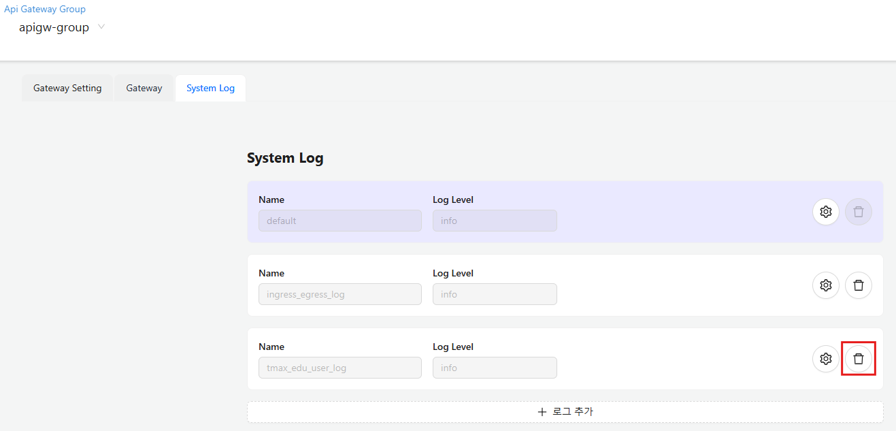Click the Api Gateway Group link

(x=45, y=10)
